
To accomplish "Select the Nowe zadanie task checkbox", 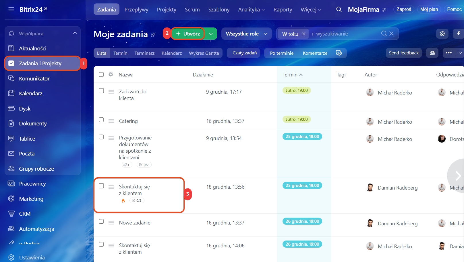I will pyautogui.click(x=101, y=221).
